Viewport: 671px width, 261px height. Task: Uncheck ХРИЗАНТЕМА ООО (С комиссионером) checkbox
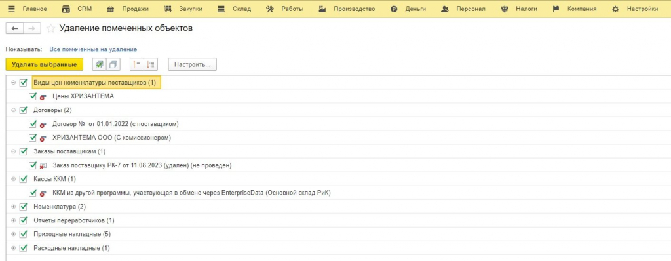point(33,138)
